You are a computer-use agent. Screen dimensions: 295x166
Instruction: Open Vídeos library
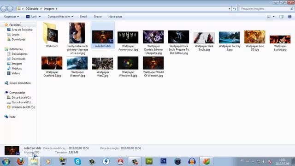tap(16, 73)
